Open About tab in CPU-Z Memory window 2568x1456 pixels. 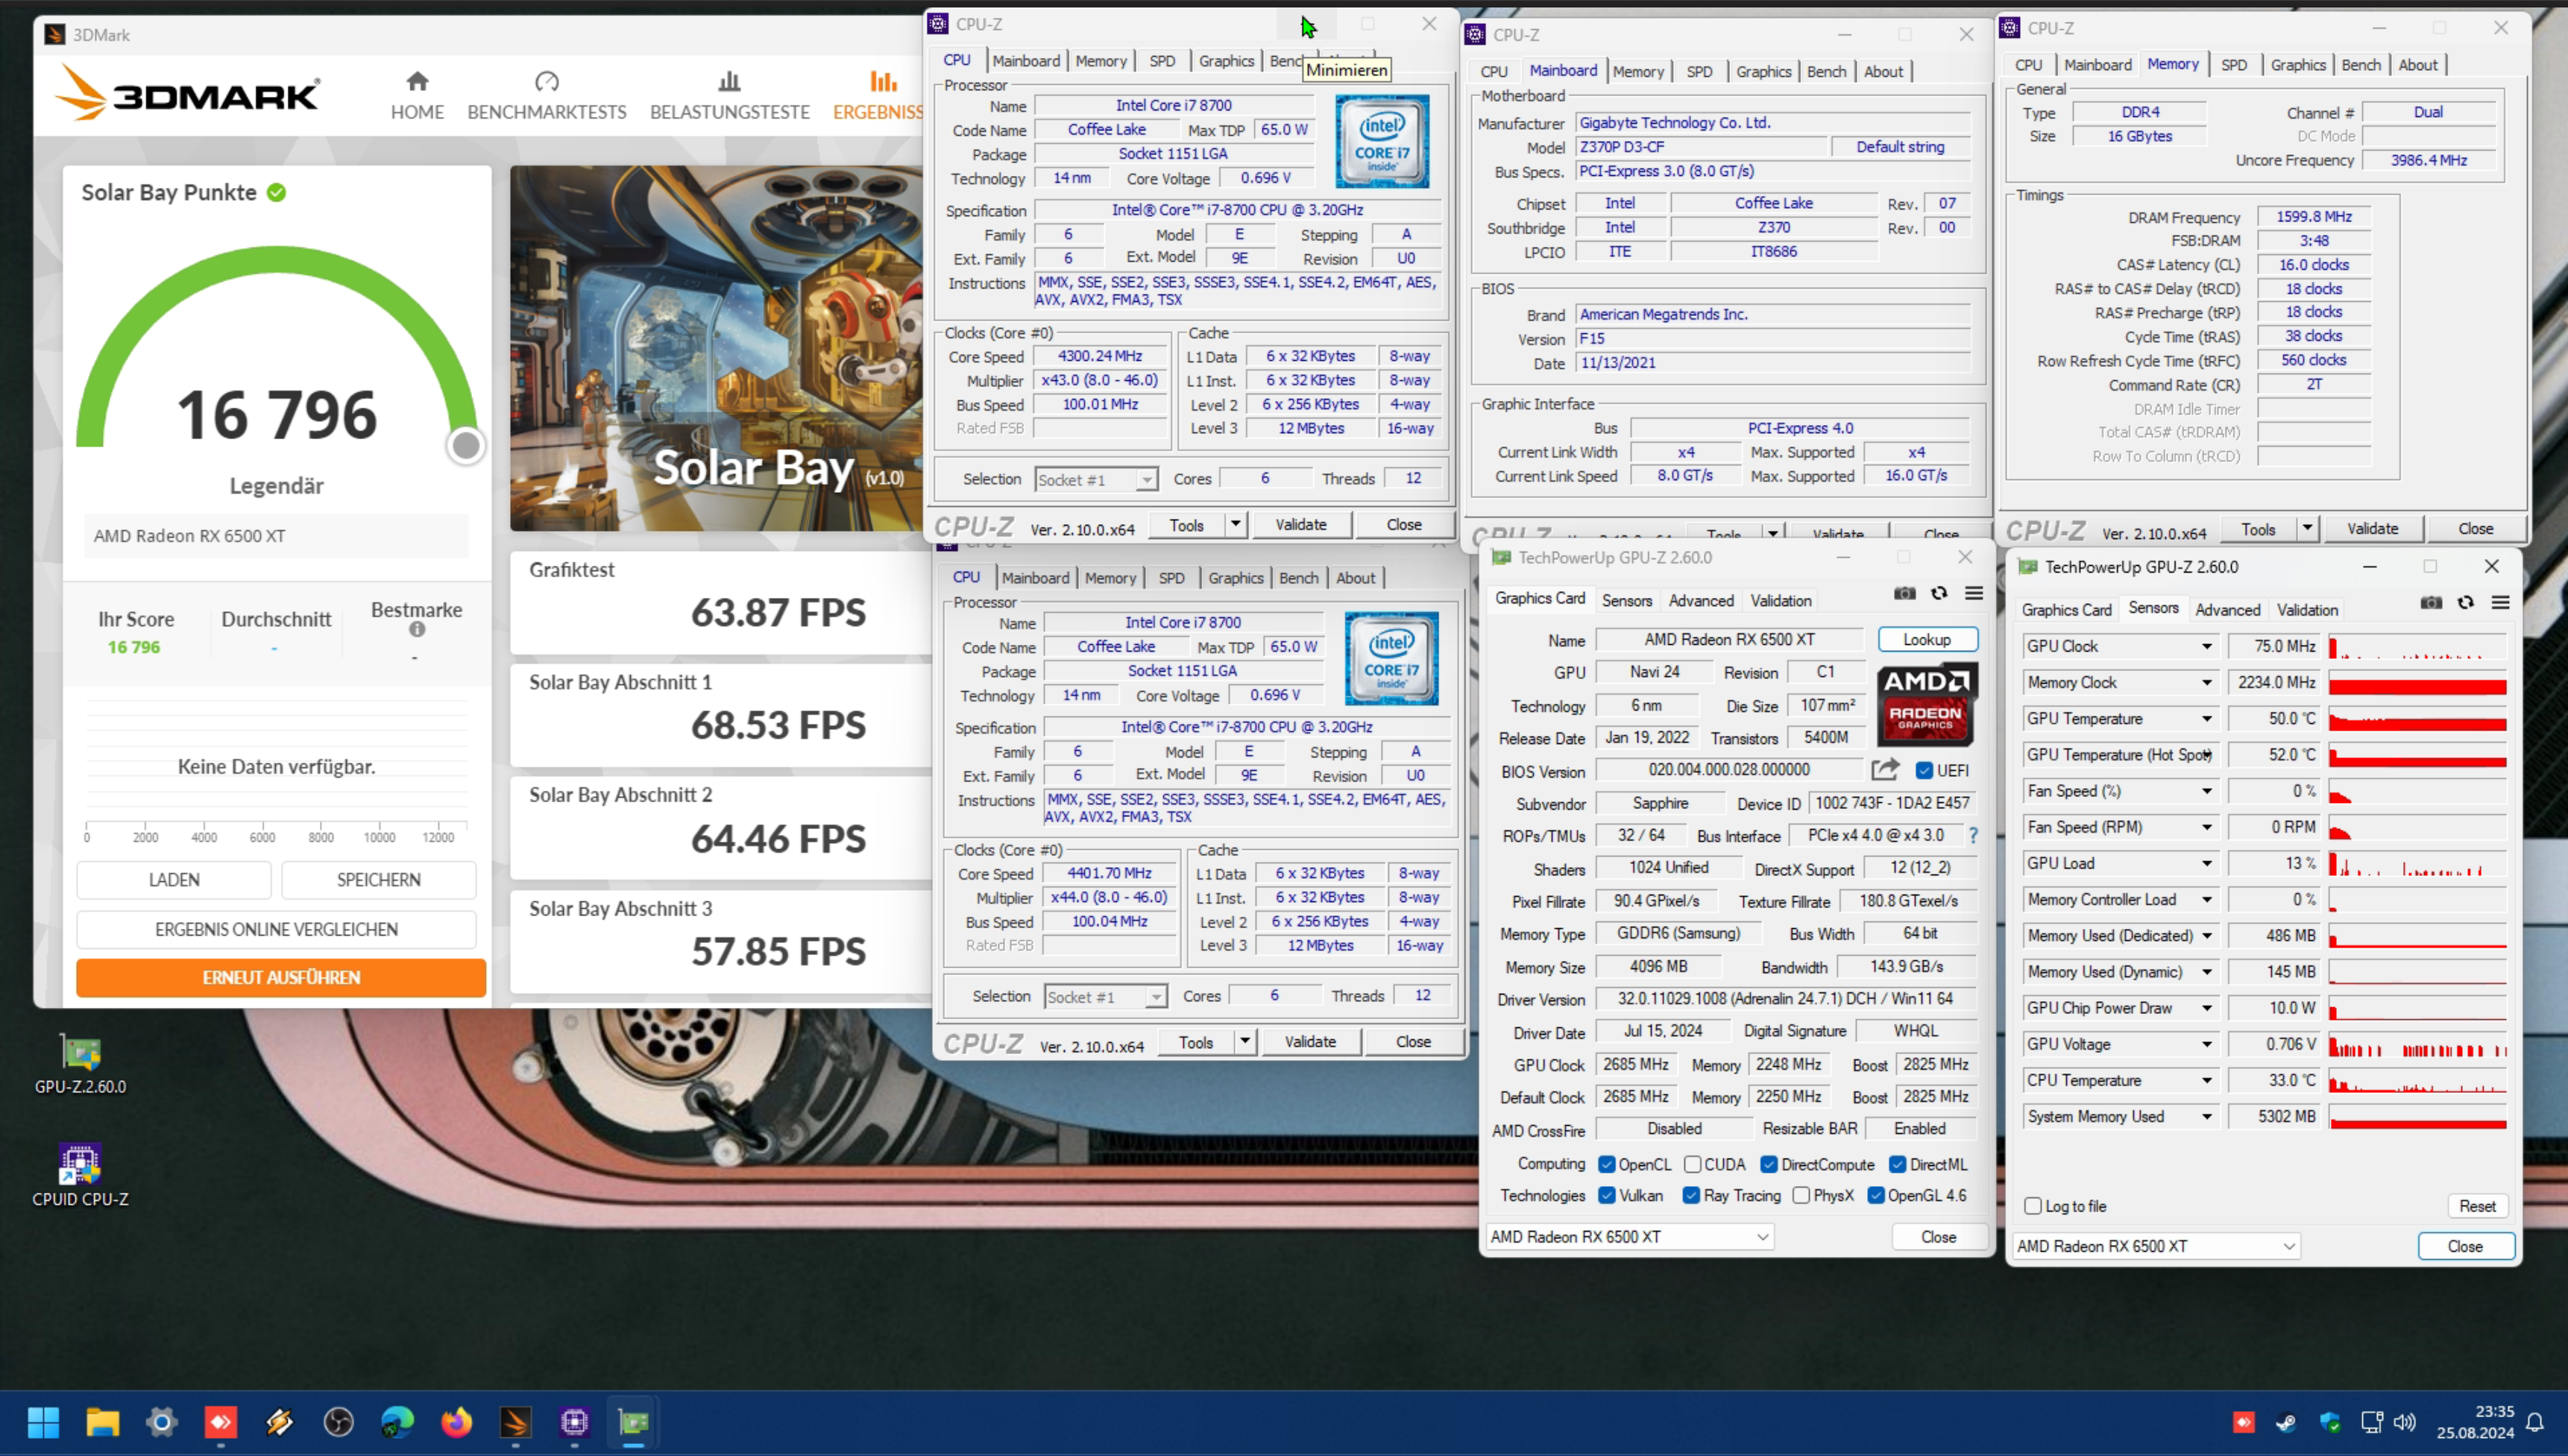pyautogui.click(x=2417, y=65)
